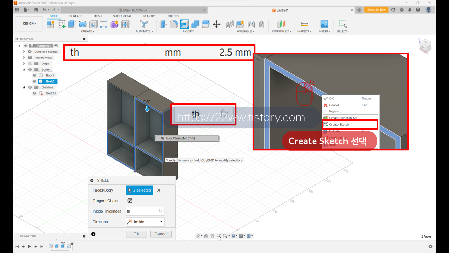Screen dimensions: 449x253
Task: Click the purple Create Form icon
Action: tap(114, 24)
